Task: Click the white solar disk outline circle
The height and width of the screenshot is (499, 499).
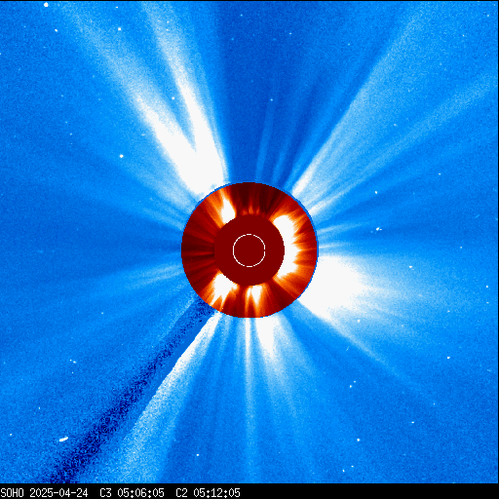Action: coord(249,250)
